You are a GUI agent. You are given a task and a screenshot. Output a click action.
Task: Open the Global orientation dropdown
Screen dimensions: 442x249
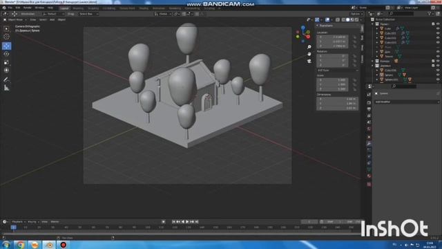coord(163,14)
